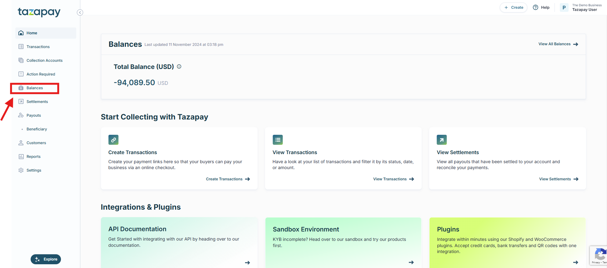Click the Create Transactions card heading
The width and height of the screenshot is (607, 268).
pyautogui.click(x=133, y=152)
